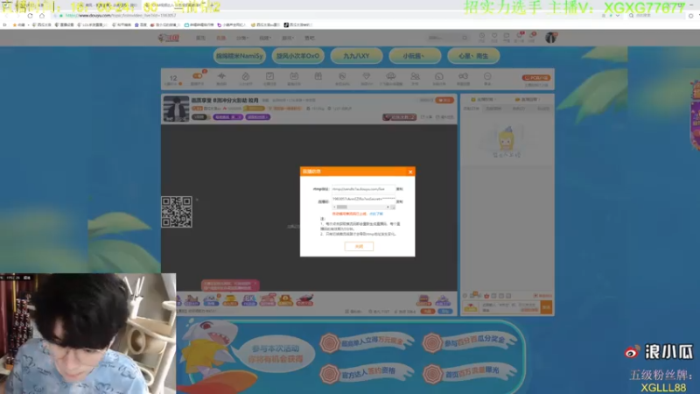Open the first nav item in Douyu header

point(200,38)
